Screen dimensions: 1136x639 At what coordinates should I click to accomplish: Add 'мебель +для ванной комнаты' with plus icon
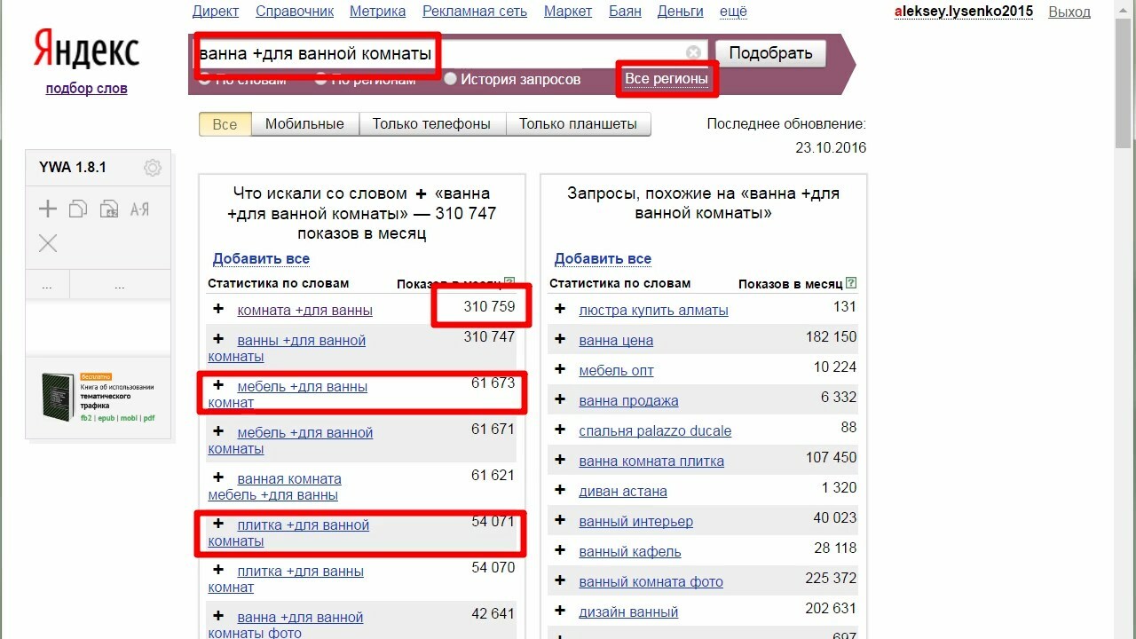click(218, 431)
